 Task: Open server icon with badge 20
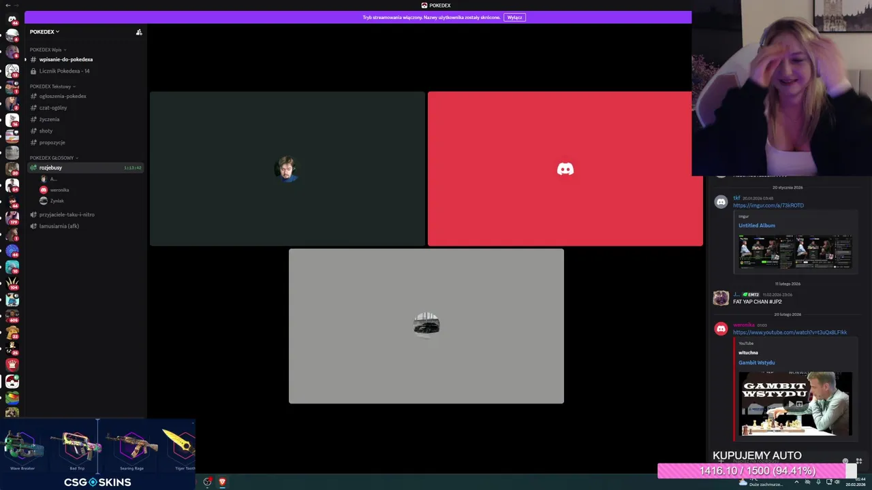12,169
